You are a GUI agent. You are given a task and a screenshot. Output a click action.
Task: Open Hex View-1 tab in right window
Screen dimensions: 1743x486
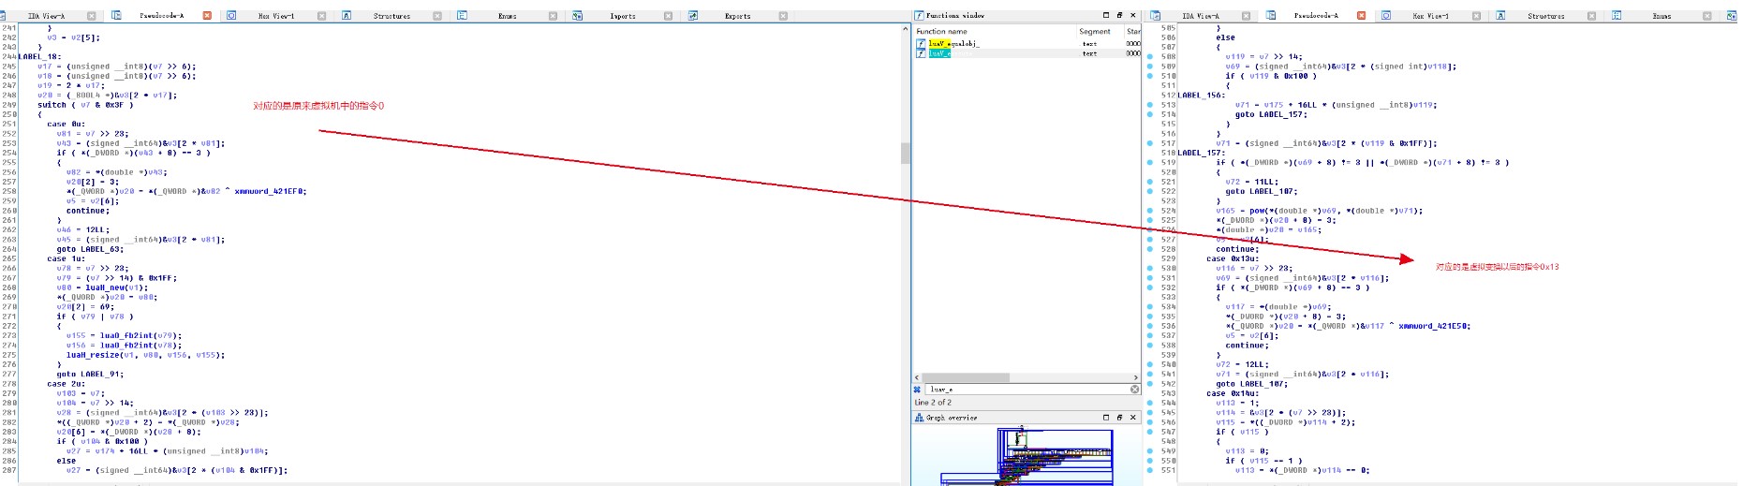click(1430, 16)
